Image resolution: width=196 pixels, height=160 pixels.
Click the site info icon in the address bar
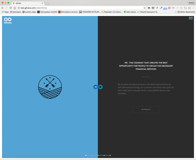19,8
